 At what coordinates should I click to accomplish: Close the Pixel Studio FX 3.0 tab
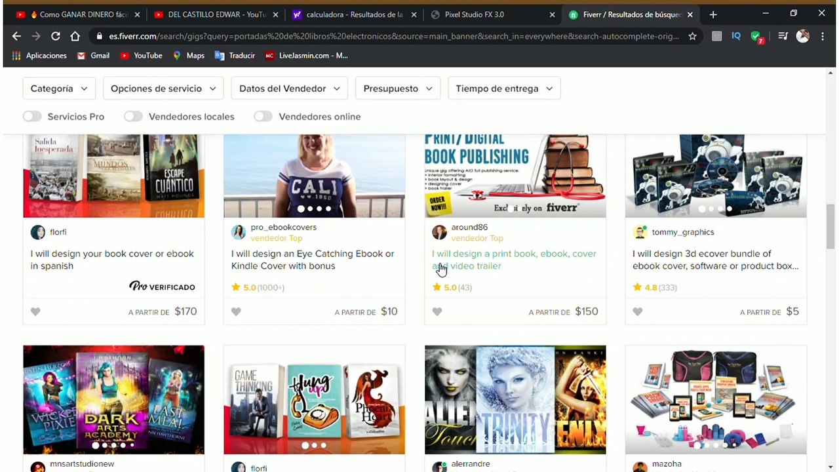(552, 14)
